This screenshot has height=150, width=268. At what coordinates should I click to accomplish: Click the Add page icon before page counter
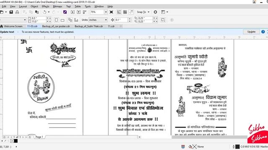[5, 137]
